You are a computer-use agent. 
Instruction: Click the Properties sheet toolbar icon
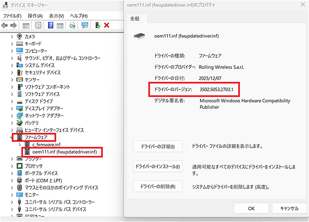click(38, 25)
